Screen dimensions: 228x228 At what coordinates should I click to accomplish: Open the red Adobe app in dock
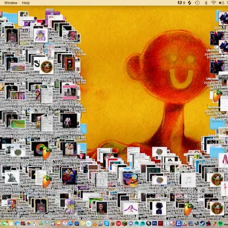[x=161, y=223]
